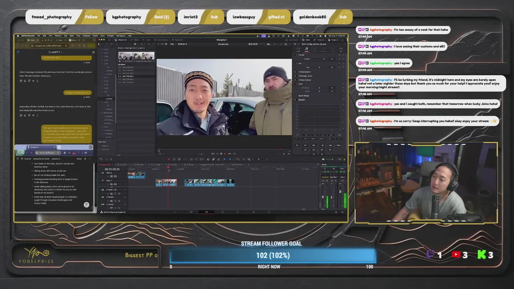
Task: Switch to the Color page icon
Action: [x=238, y=212]
